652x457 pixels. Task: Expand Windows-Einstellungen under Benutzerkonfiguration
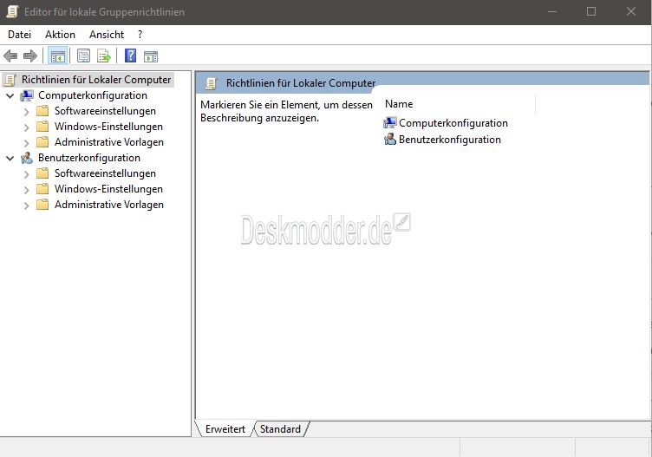27,190
